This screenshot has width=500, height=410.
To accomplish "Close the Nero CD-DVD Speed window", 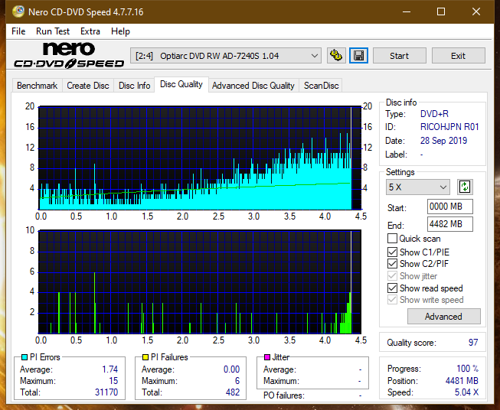I will coord(476,11).
